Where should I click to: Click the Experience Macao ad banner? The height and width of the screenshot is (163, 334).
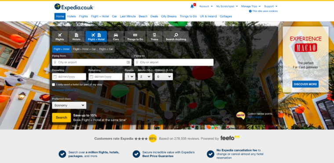[x=305, y=59]
